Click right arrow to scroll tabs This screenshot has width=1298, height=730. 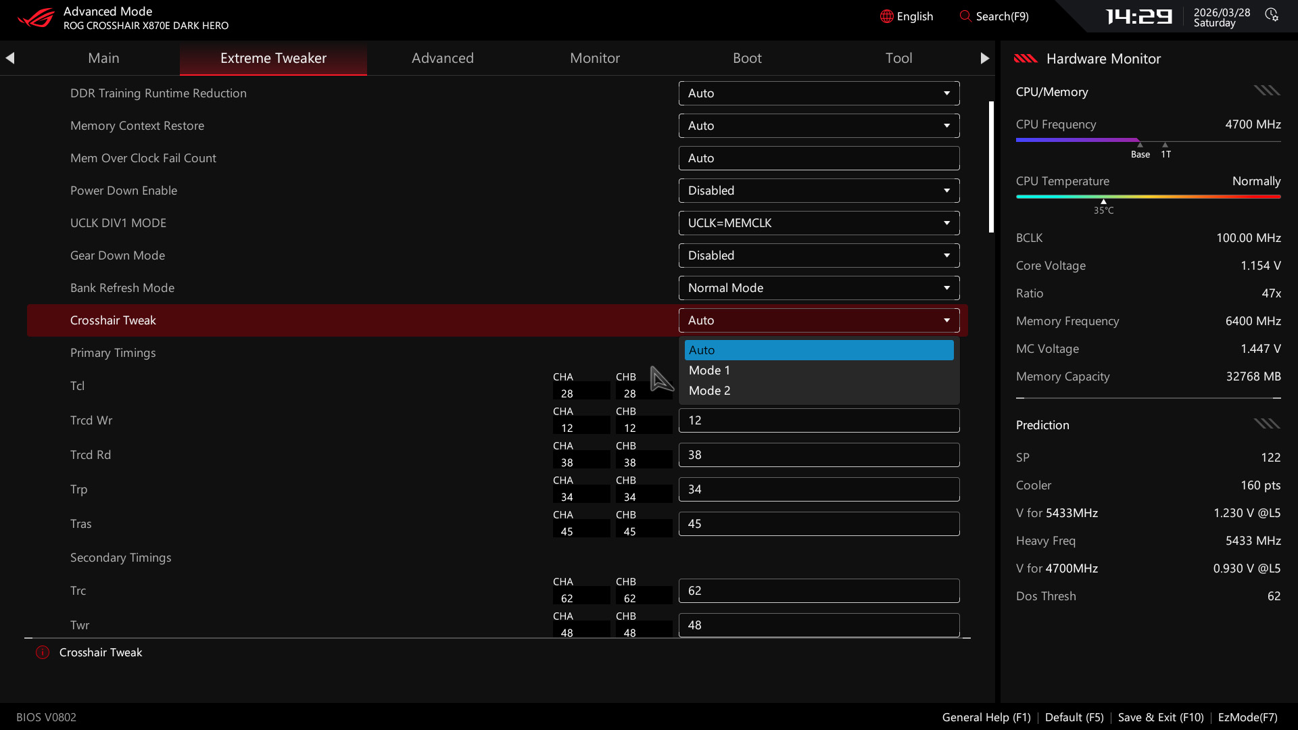pyautogui.click(x=984, y=58)
